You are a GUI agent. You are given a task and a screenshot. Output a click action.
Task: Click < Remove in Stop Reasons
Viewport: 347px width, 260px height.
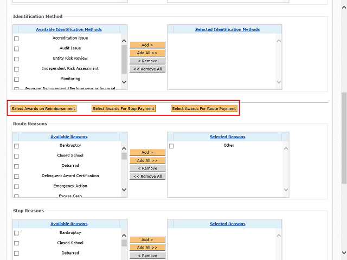point(147,255)
